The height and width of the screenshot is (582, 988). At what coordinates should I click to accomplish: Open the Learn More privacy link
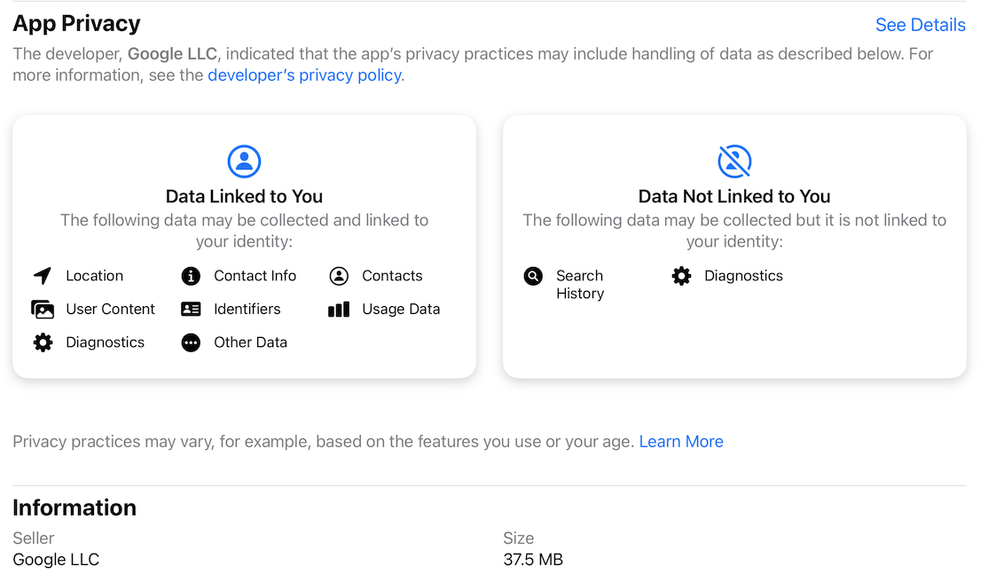(x=681, y=442)
